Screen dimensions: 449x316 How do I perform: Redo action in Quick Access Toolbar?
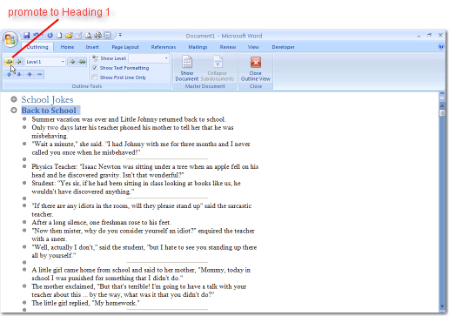(50, 36)
